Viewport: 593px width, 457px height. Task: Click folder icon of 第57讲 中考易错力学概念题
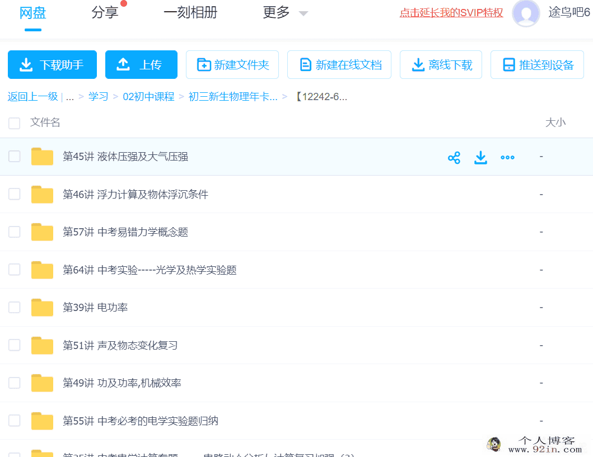pos(42,232)
